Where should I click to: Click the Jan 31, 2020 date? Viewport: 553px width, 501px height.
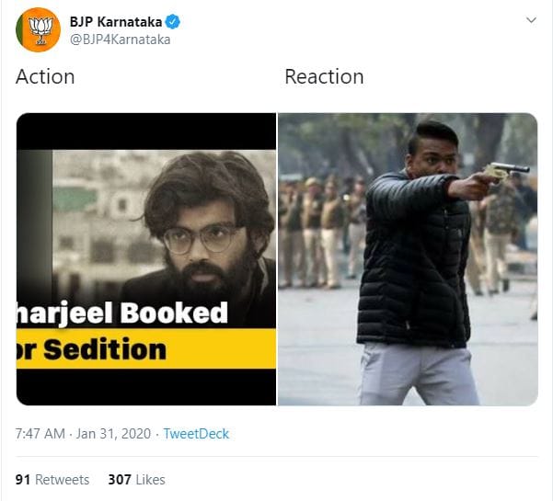coord(109,434)
